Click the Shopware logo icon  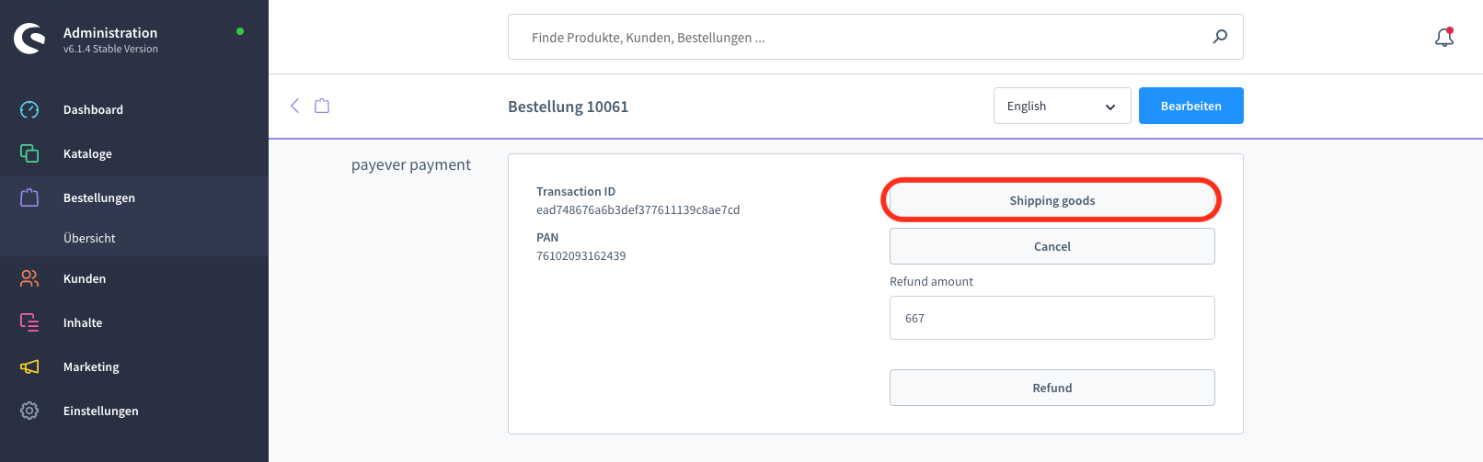(29, 39)
